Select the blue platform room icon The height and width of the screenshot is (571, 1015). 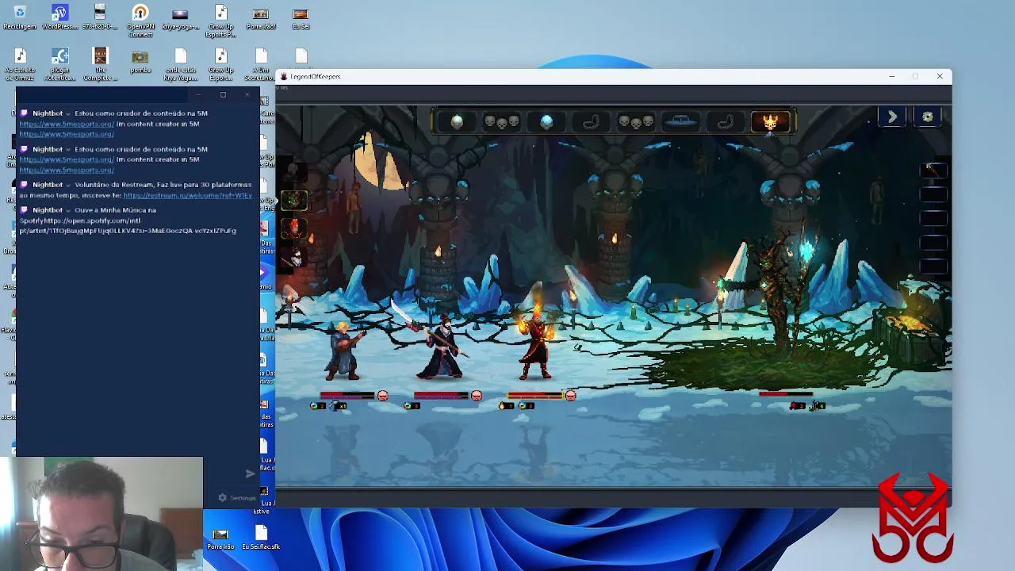[680, 121]
